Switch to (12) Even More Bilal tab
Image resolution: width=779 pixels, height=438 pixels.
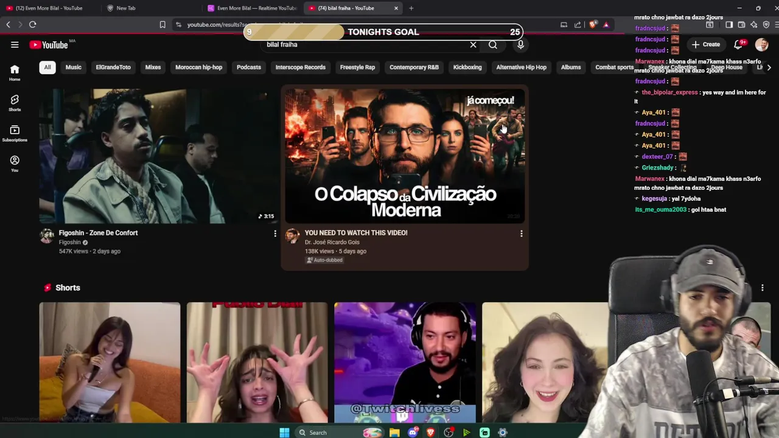tap(50, 8)
